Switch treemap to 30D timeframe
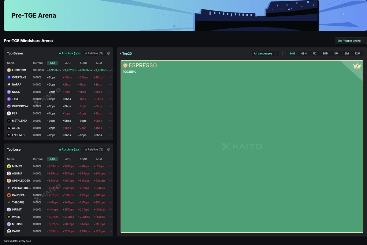 [x=325, y=53]
